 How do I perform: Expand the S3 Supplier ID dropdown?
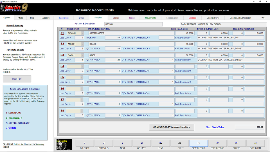pos(82,55)
